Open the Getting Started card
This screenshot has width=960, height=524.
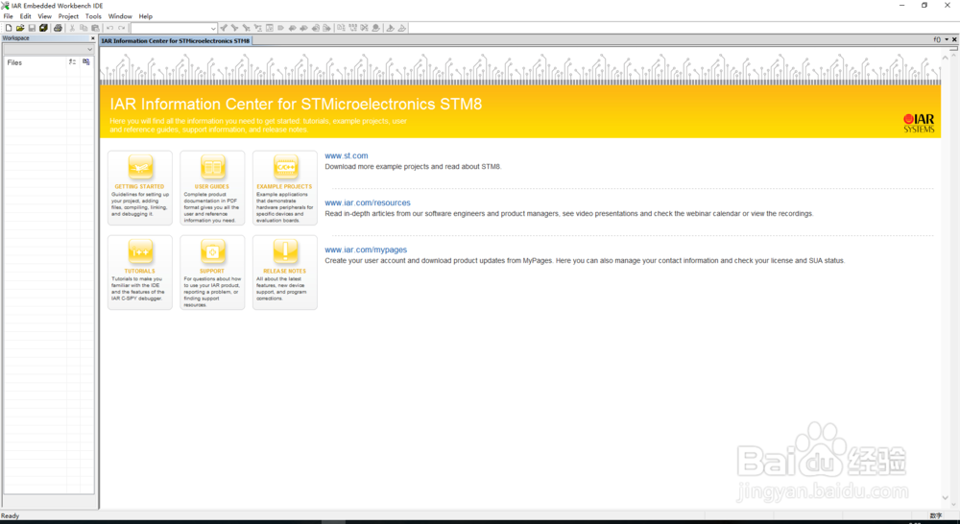tap(140, 188)
